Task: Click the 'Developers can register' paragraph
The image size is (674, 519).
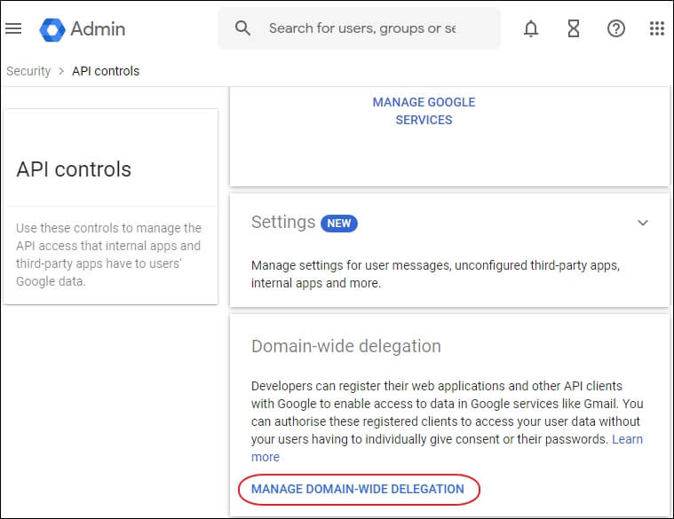Action: (447, 421)
